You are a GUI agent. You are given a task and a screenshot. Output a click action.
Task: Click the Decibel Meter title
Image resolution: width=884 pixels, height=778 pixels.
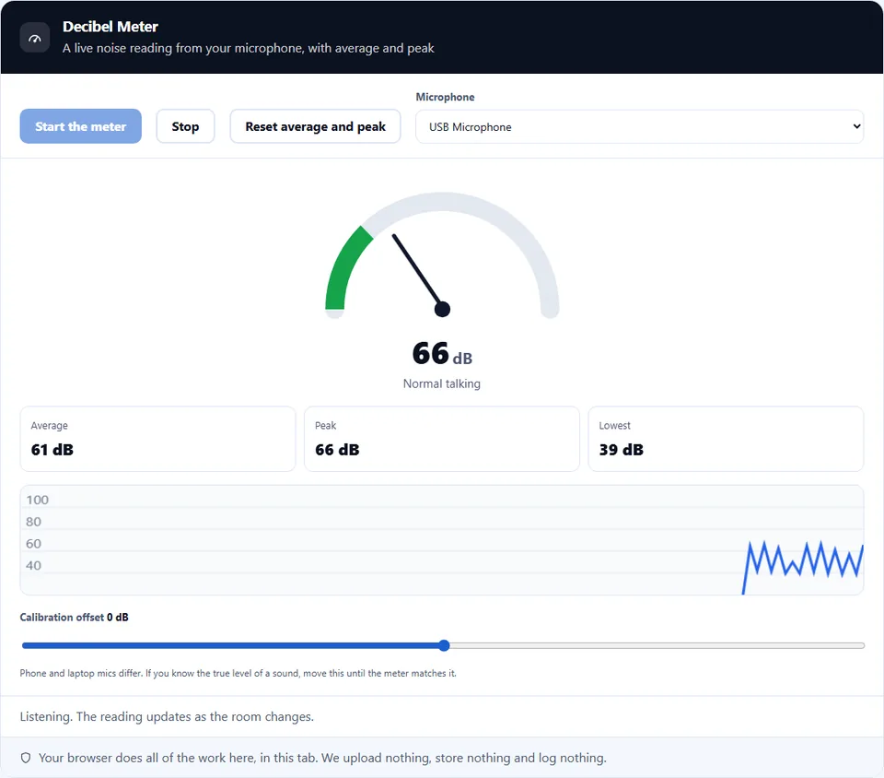[110, 27]
